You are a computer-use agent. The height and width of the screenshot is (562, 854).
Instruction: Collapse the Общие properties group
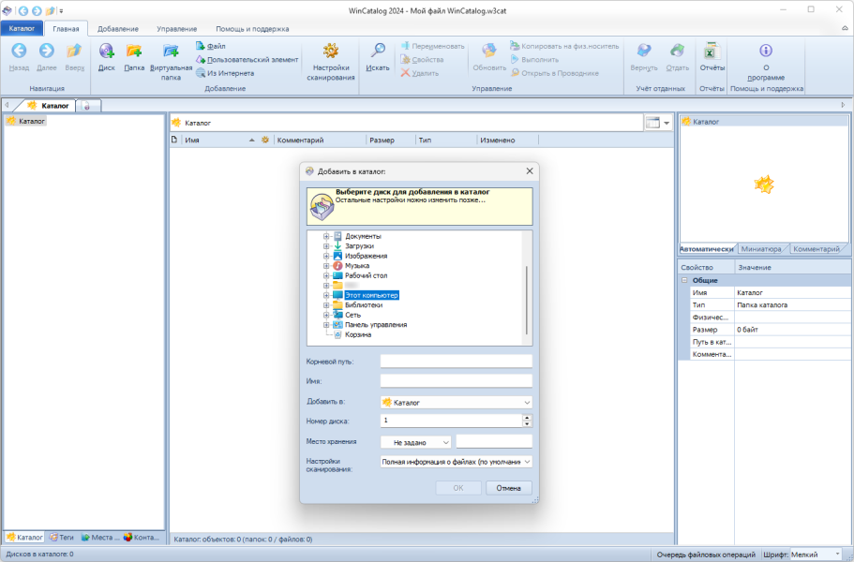[684, 280]
